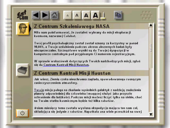Follow the Centrum Kontroli Misji Houston link

coord(66,65)
